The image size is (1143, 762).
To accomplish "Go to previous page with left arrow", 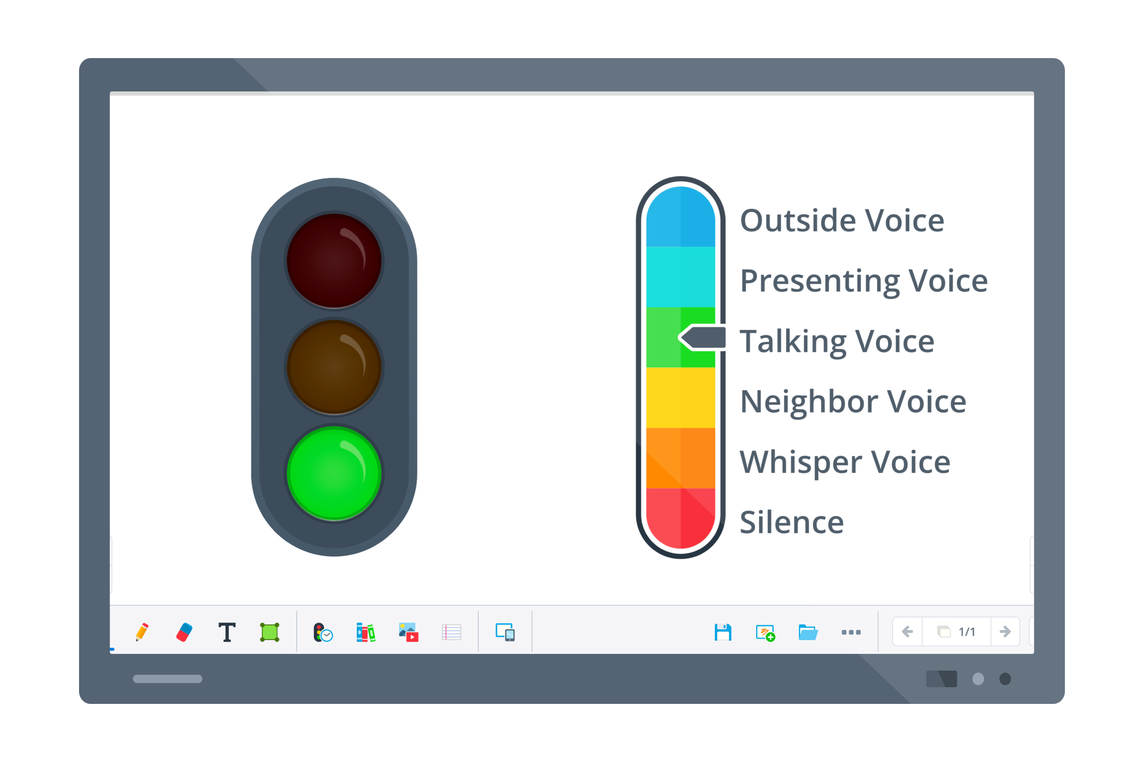I will (x=907, y=632).
